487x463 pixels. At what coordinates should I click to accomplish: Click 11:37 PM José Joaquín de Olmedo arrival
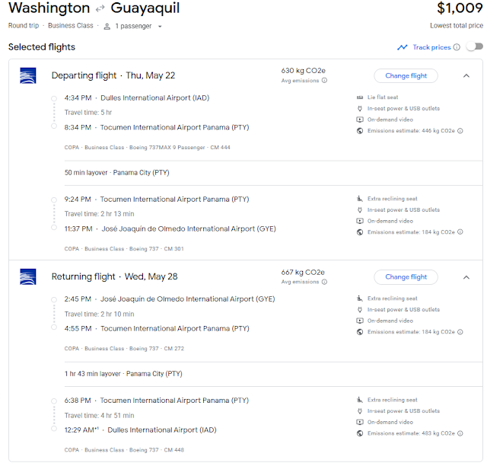pos(170,228)
